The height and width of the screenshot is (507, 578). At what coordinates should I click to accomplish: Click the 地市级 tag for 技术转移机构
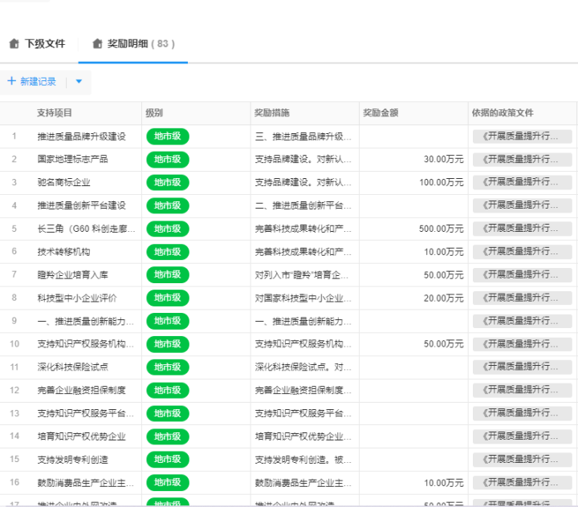tap(168, 252)
